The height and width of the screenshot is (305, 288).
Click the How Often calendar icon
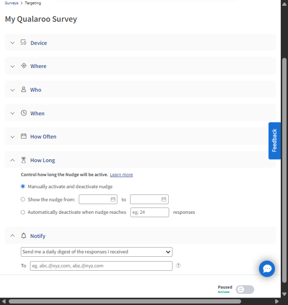pyautogui.click(x=24, y=136)
